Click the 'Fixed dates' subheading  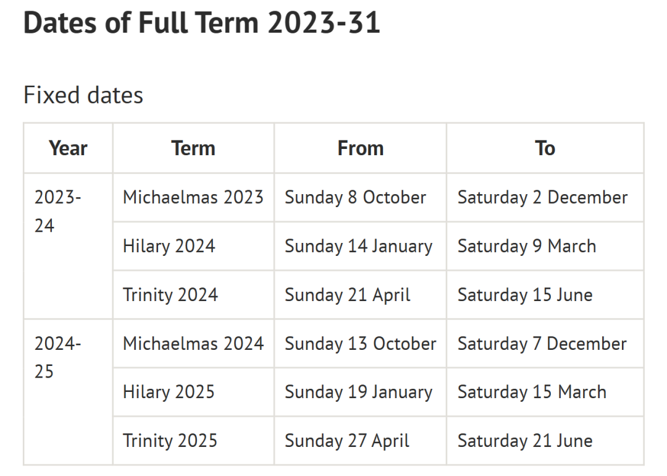point(83,95)
